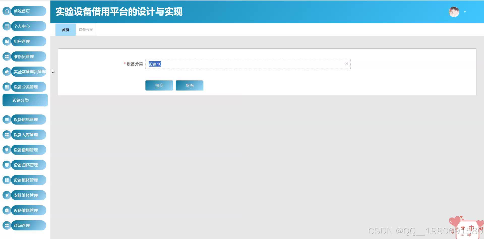Click the 设备信息管理 list icon

click(x=7, y=119)
